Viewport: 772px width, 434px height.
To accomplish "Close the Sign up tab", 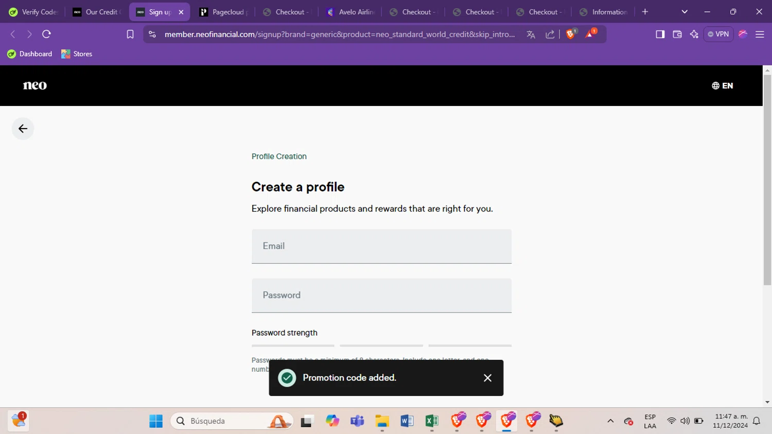I will tap(181, 12).
